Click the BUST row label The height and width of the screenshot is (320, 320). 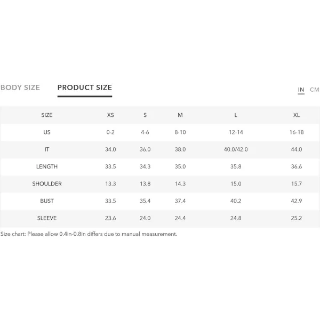point(47,201)
